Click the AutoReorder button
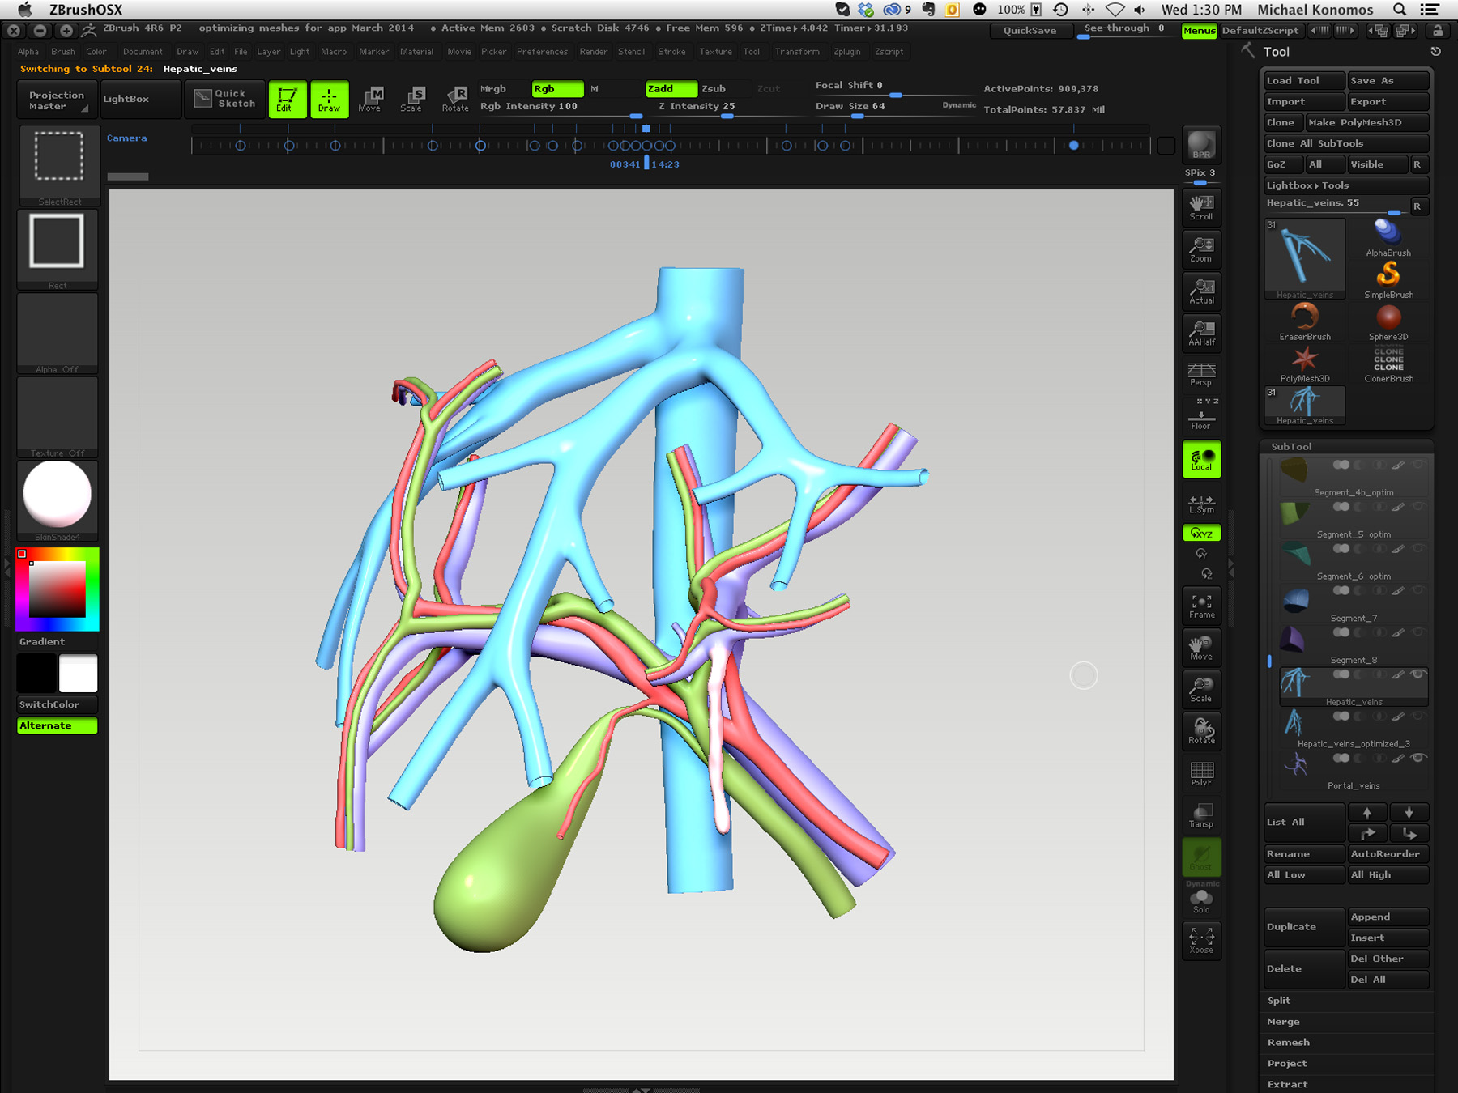 [1388, 853]
